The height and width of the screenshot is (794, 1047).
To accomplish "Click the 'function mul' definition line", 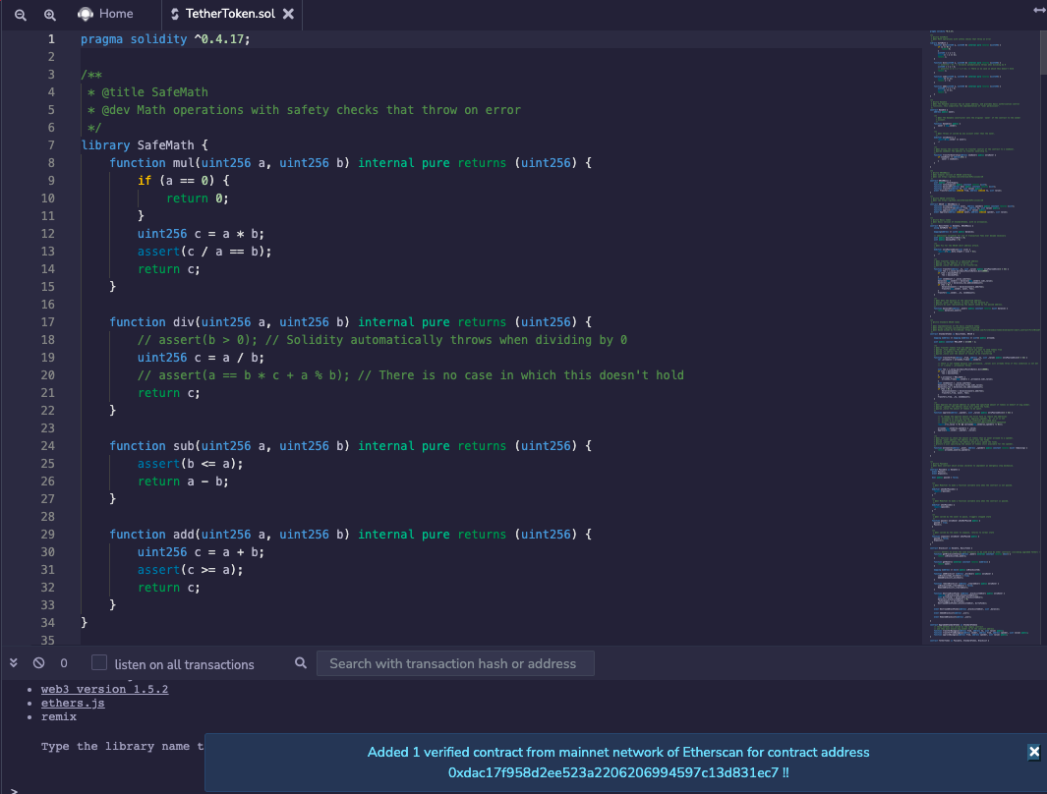I will coord(351,163).
